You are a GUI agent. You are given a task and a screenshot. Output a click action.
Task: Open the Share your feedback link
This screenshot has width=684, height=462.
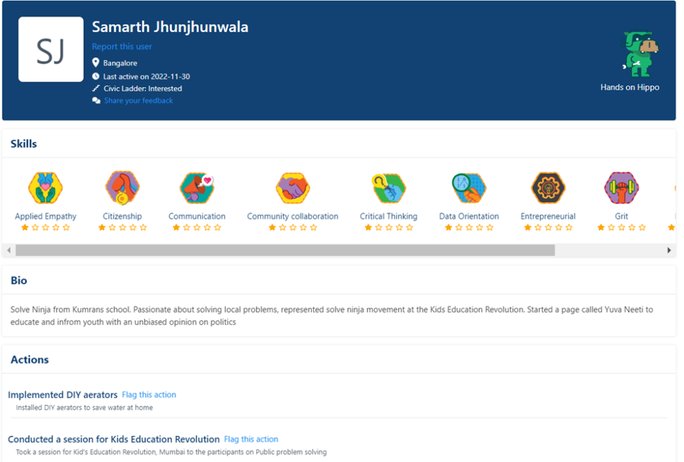138,101
